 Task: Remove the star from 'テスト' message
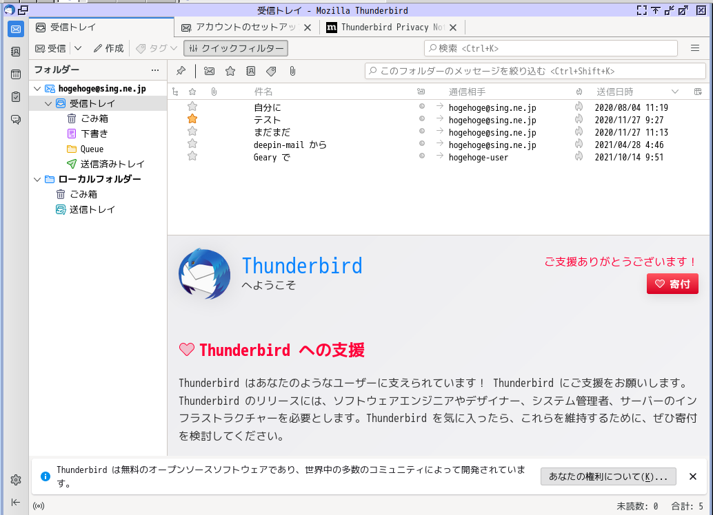click(192, 119)
